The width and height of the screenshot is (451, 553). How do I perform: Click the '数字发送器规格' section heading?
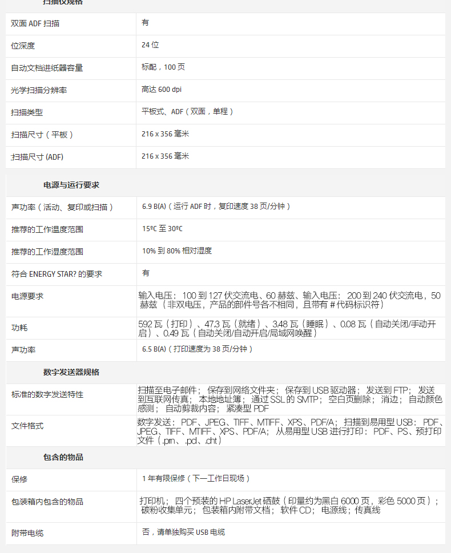point(71,373)
